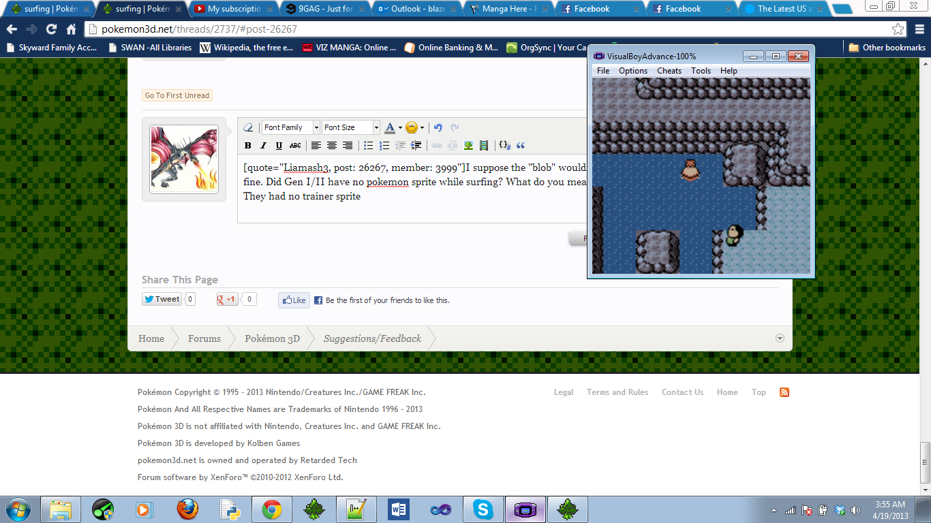Switch to the 9GAG browser tab
The width and height of the screenshot is (931, 523).
pos(324,9)
